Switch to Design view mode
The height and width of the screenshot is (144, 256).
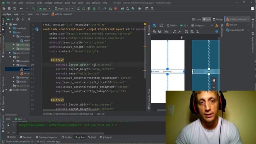click(218, 19)
